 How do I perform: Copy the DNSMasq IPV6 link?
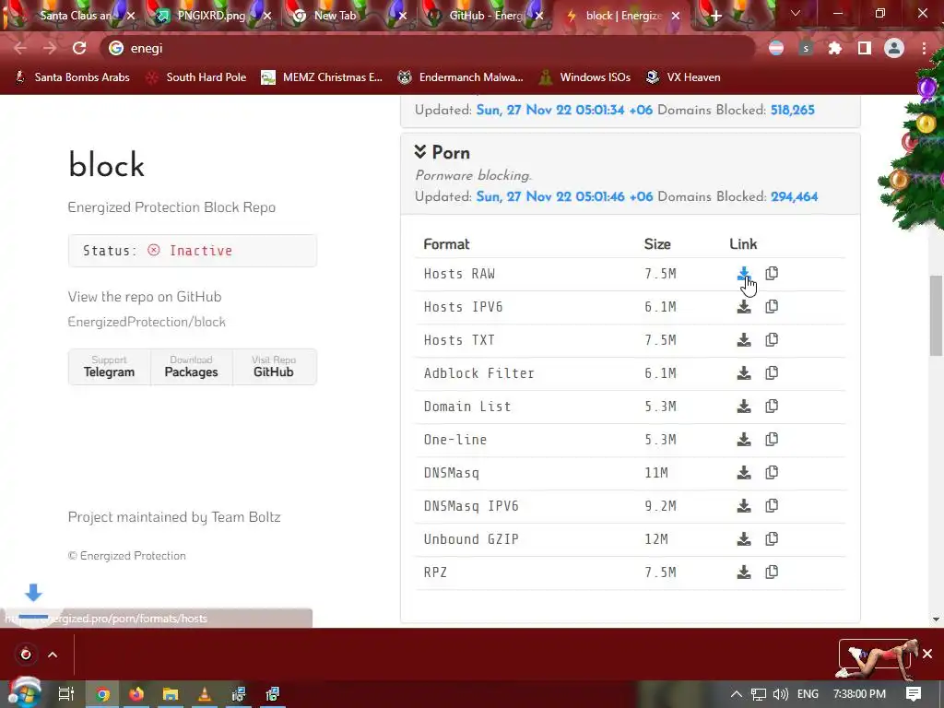(772, 505)
